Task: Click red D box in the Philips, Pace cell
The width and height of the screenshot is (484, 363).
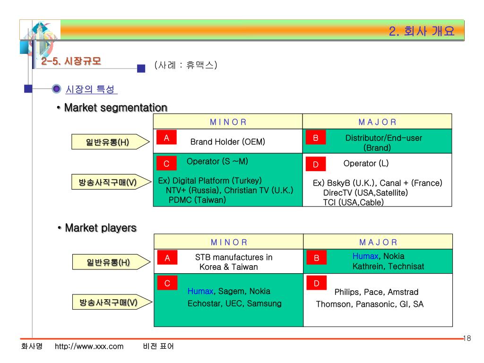Action: [x=317, y=283]
